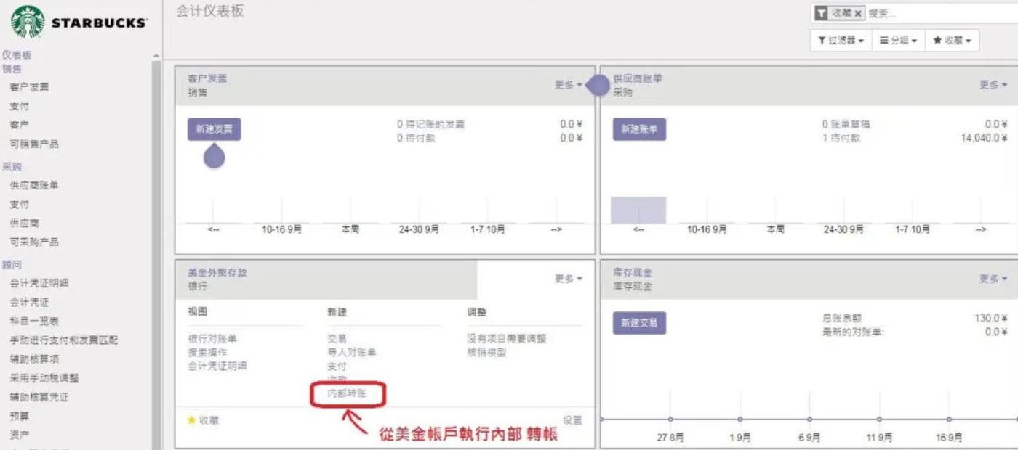
Task: Open 0 待付款 on the 客户发票 card
Action: [416, 138]
